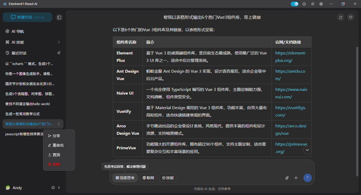Click the three-dot menu on the Vue3 conversation
The height and width of the screenshot is (195, 361).
[x=59, y=124]
